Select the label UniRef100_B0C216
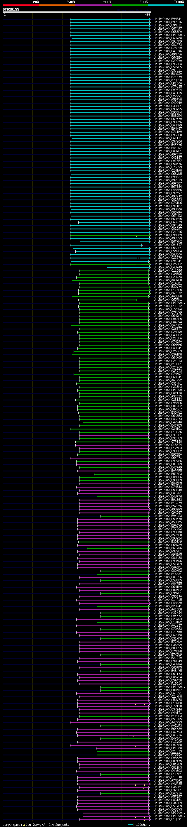 pos(167,793)
